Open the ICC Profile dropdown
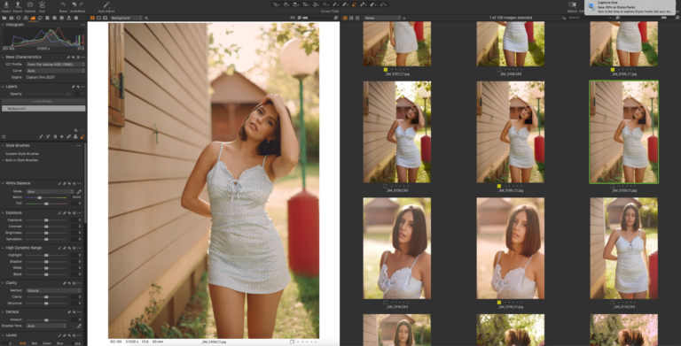681x346 pixels. coord(55,65)
